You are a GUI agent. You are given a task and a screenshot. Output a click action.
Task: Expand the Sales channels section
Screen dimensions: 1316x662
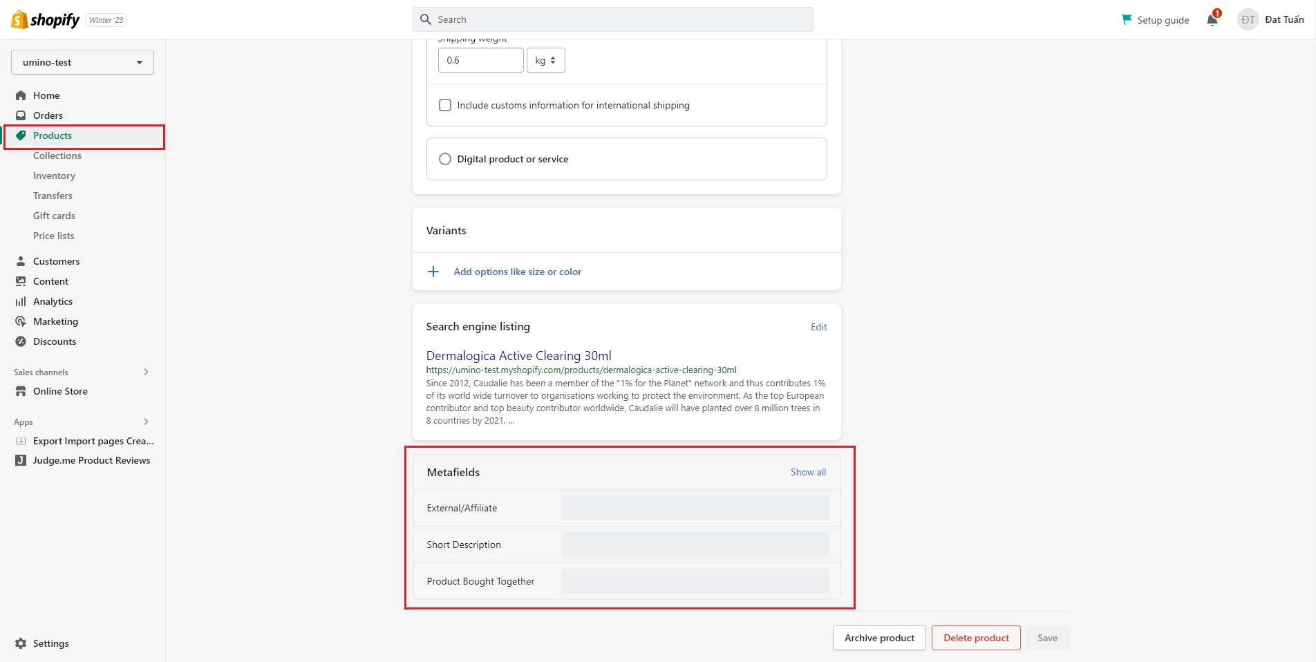(146, 372)
